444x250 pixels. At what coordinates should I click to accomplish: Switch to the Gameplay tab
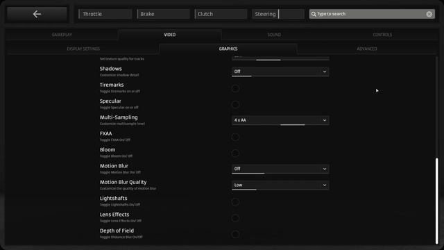[x=62, y=35]
